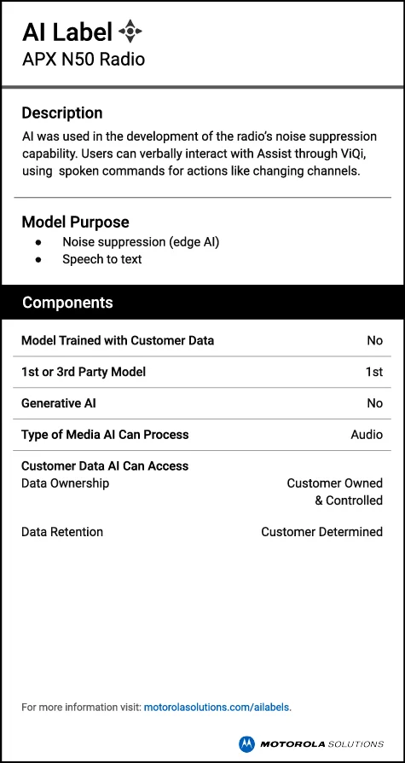405x763 pixels.
Task: Click the Customer Owned & Controlled value
Action: tap(334, 491)
